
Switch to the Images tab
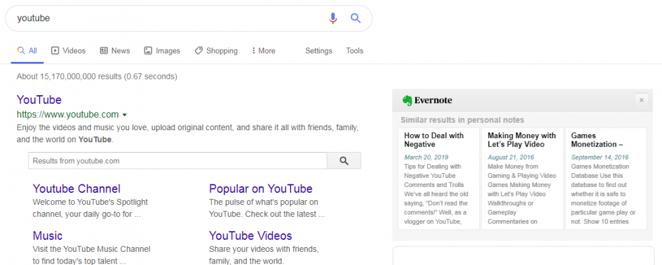162,51
